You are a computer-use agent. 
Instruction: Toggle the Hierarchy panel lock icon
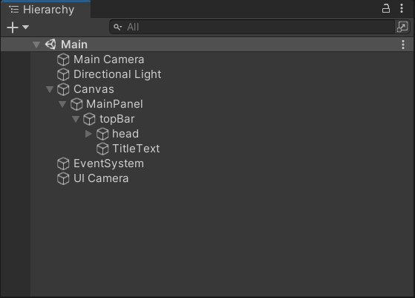click(386, 8)
